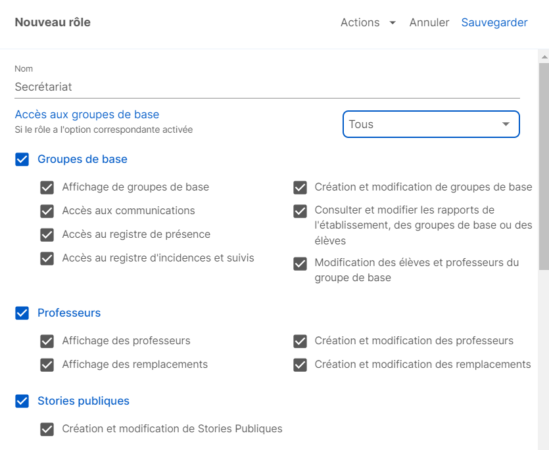
Task: Expand the Actions dropdown arrow
Action: click(393, 23)
